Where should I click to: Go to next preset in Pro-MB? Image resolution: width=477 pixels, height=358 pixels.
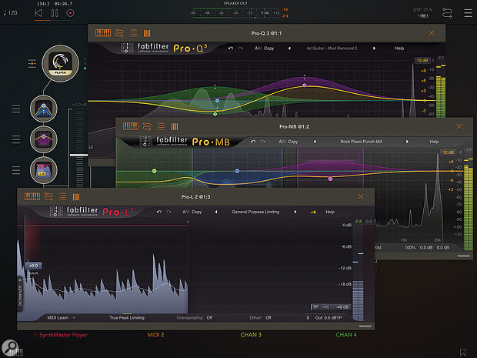[x=407, y=142]
